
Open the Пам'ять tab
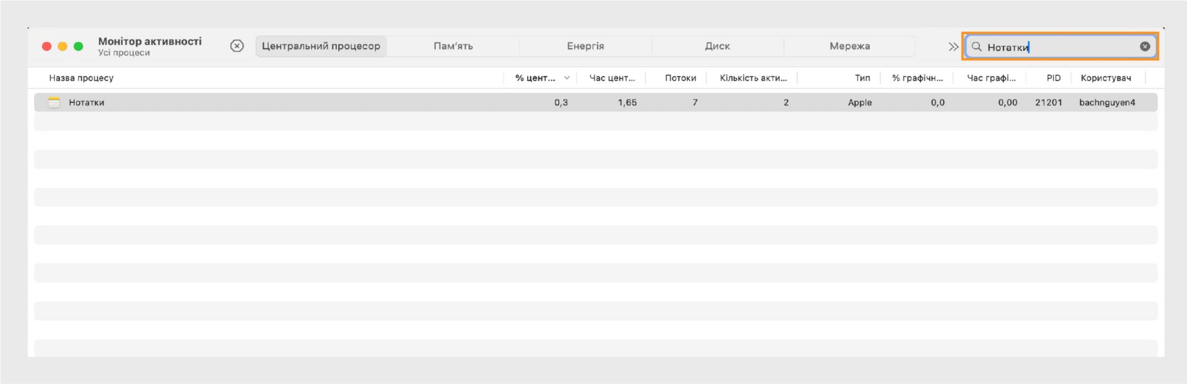pyautogui.click(x=453, y=46)
